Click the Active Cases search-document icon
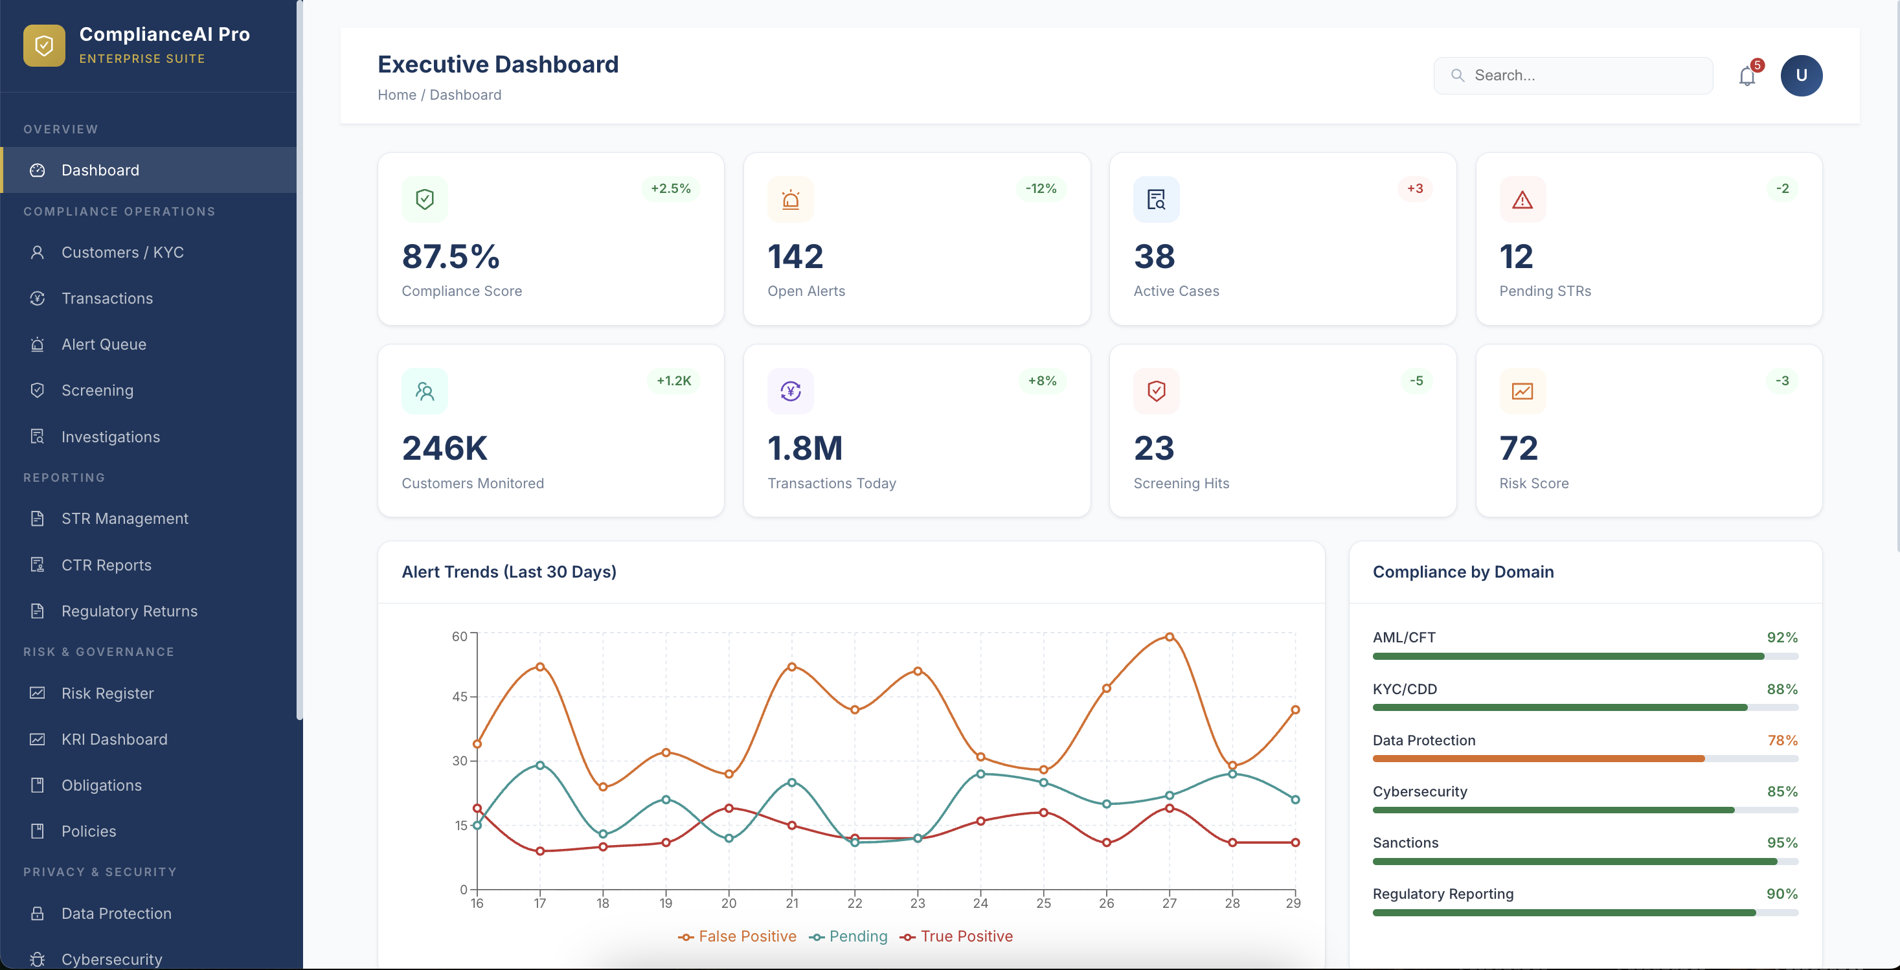The image size is (1900, 970). click(1156, 199)
